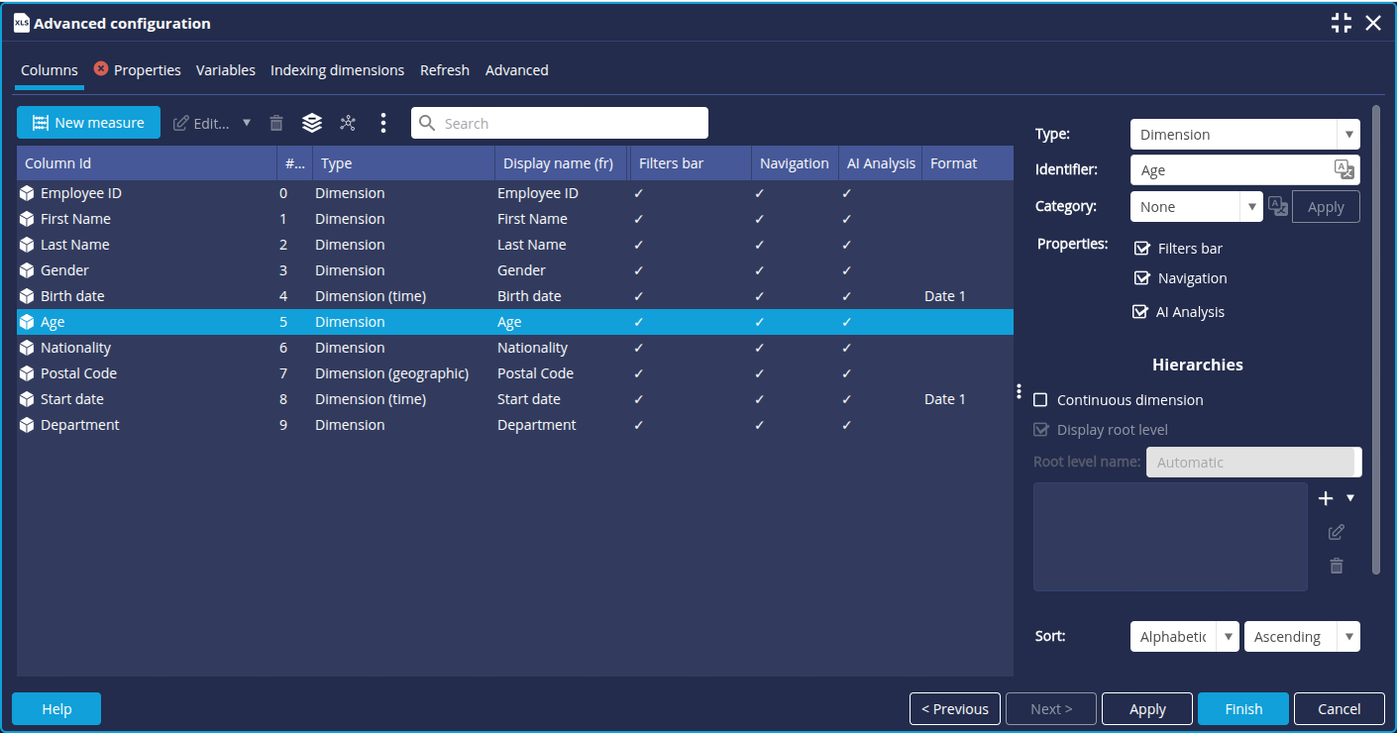Uncheck the Filters bar property checkbox
1397x733 pixels.
pos(1141,249)
